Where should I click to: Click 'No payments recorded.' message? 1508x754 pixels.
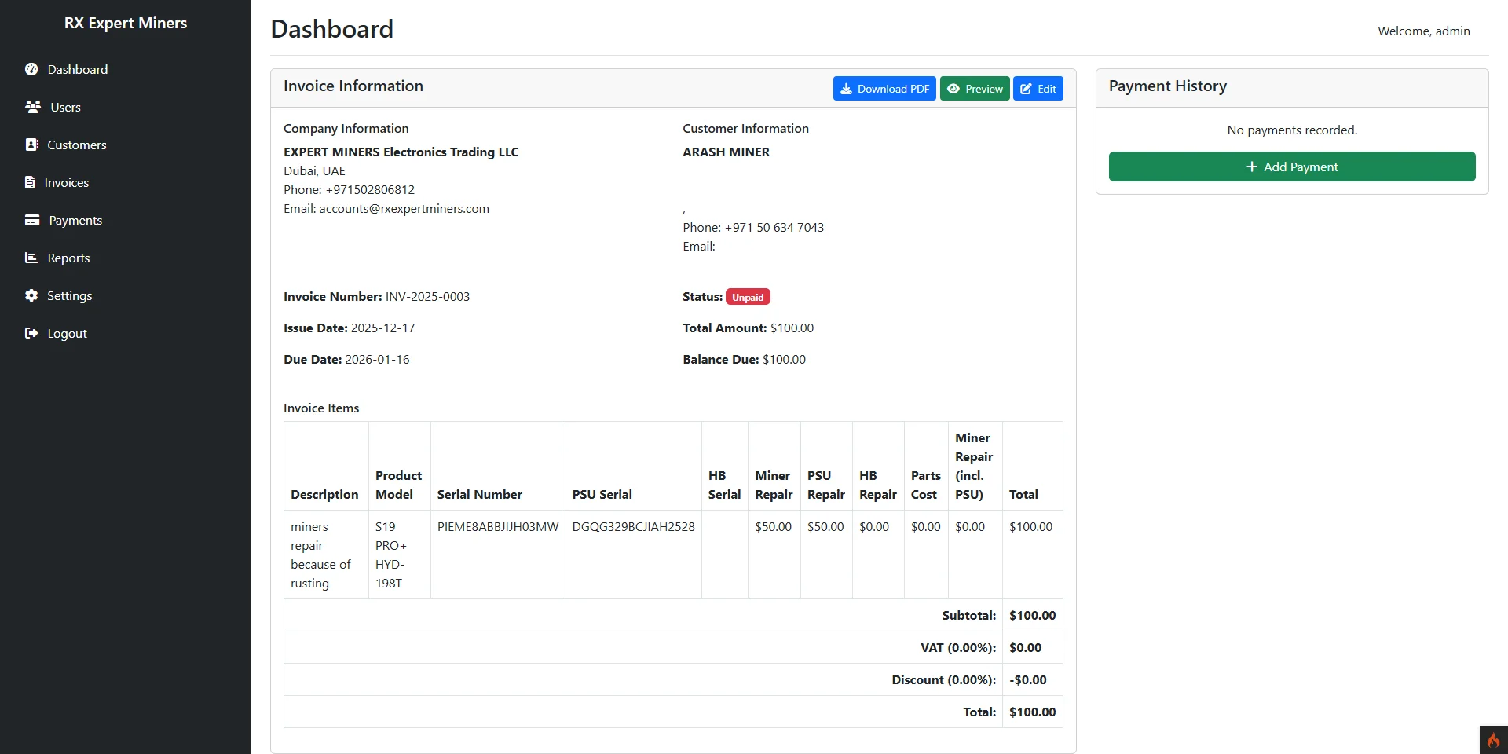tap(1292, 130)
